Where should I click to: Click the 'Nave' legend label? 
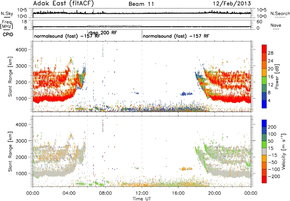(x=276, y=25)
